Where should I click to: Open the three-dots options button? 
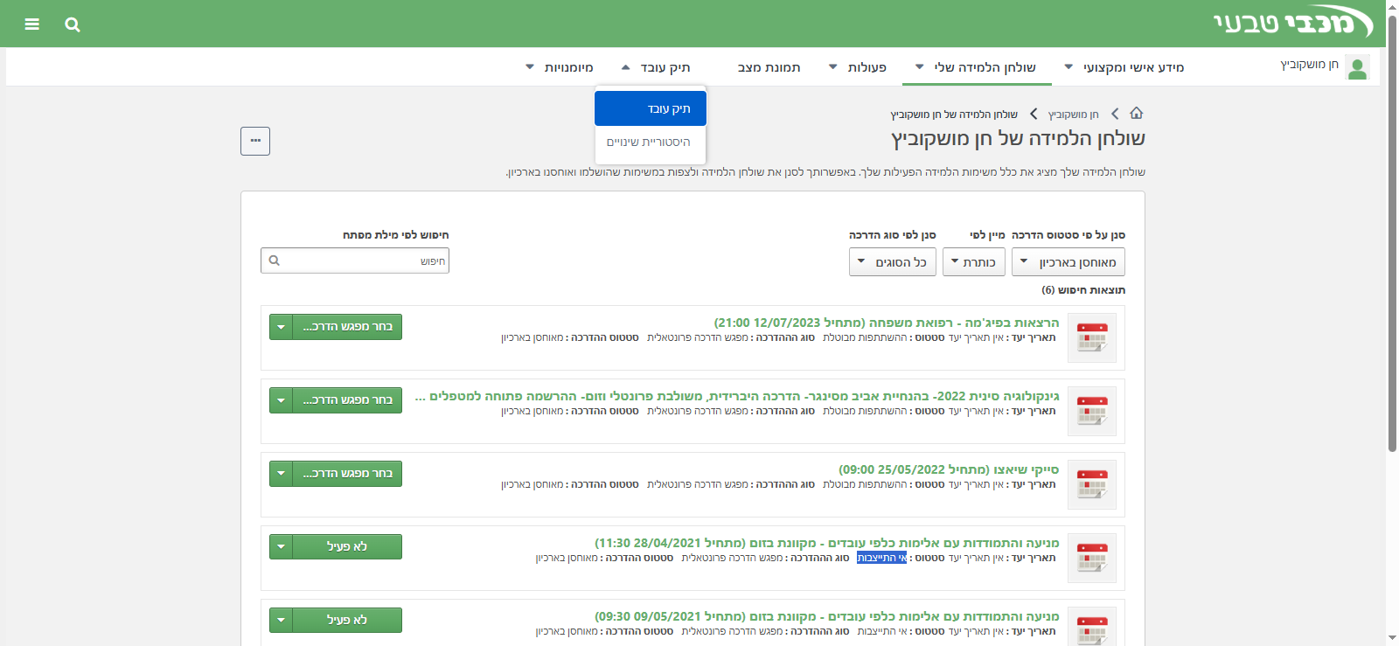click(x=255, y=141)
